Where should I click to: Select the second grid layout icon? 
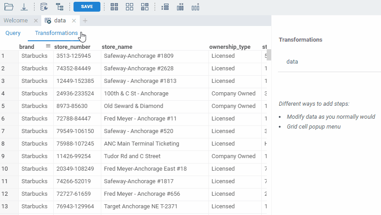coord(130,7)
